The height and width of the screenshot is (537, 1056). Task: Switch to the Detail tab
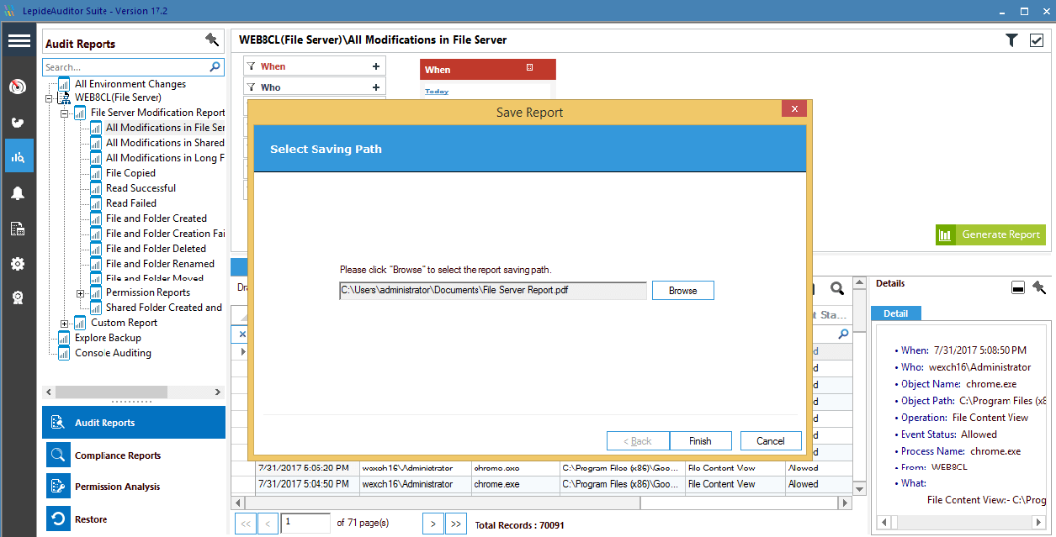point(895,313)
